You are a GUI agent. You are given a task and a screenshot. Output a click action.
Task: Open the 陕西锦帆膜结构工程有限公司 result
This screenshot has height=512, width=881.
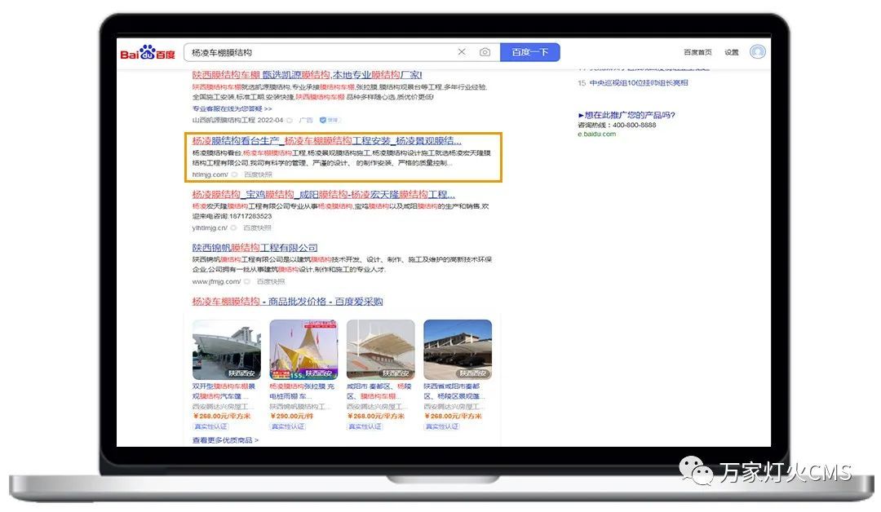click(255, 248)
